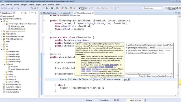Open the Android Virtual Device Manager icon

click(x=35, y=8)
